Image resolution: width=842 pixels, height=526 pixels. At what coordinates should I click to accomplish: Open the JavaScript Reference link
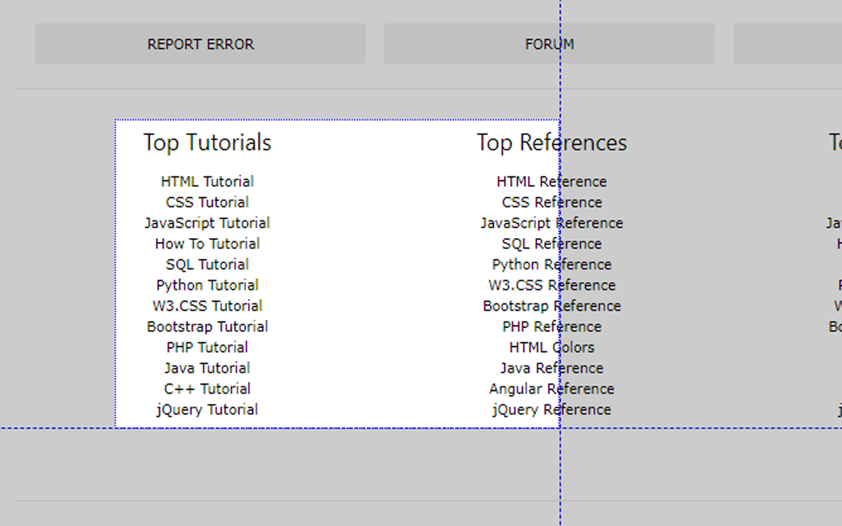(552, 223)
